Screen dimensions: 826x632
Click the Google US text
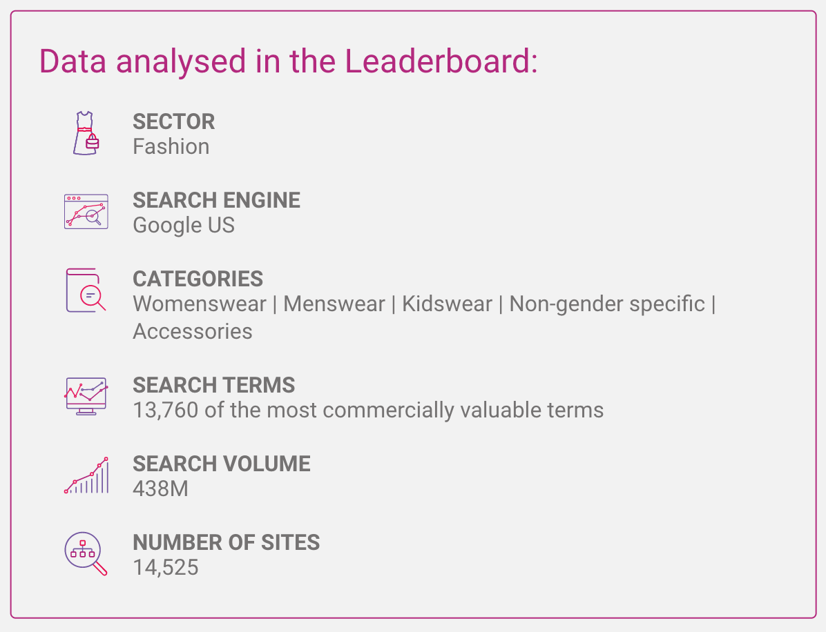[x=184, y=225]
